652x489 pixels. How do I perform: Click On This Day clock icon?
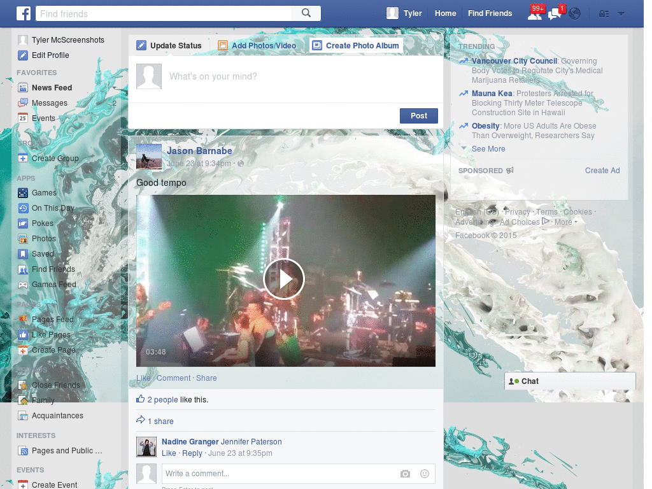coord(23,208)
